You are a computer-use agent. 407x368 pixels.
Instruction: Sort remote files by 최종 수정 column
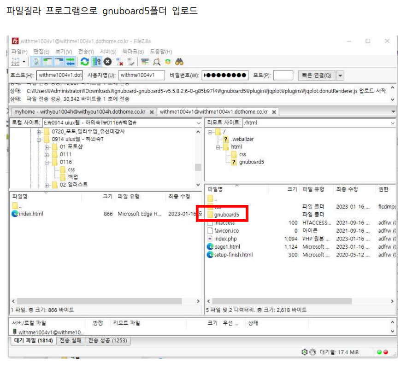(x=354, y=189)
